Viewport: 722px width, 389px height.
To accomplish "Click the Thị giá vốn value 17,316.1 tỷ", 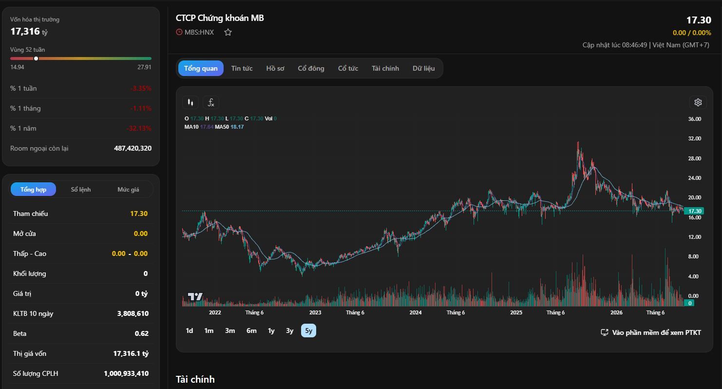I will pos(131,353).
